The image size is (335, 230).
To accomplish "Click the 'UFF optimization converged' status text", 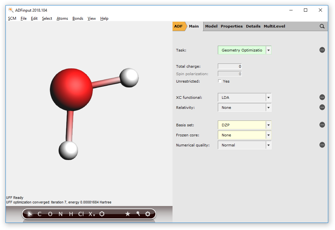I will [x=59, y=202].
